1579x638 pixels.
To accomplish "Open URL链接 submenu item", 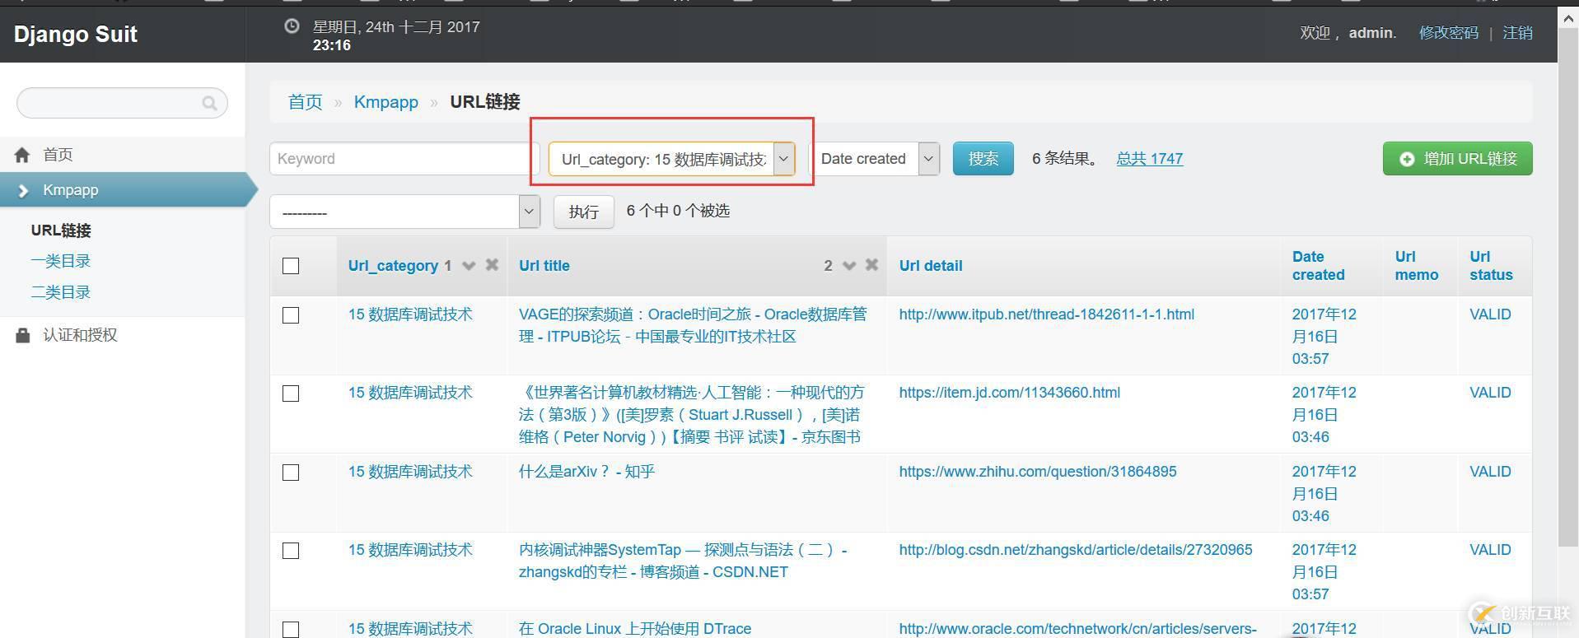I will (61, 231).
